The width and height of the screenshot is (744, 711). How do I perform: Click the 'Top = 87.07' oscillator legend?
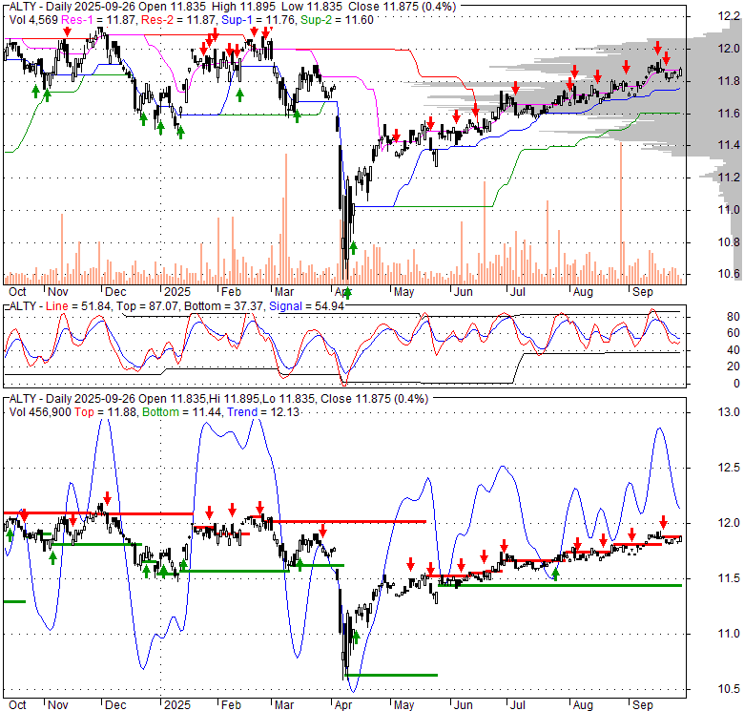[x=148, y=306]
